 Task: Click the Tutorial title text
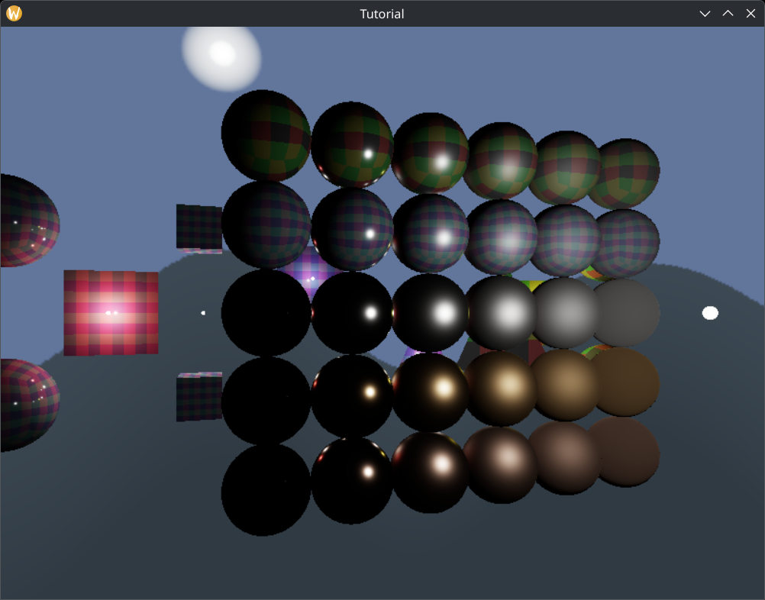click(x=381, y=13)
